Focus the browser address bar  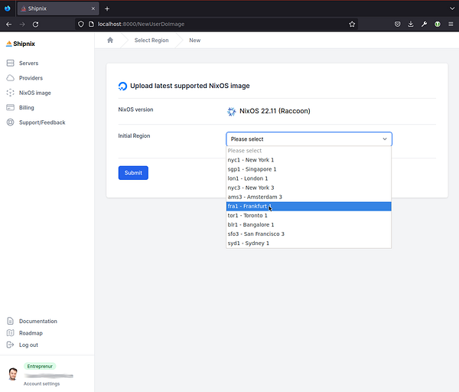[x=216, y=24]
